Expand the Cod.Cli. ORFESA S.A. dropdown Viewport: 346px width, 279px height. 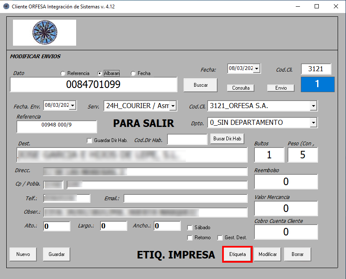[313, 106]
